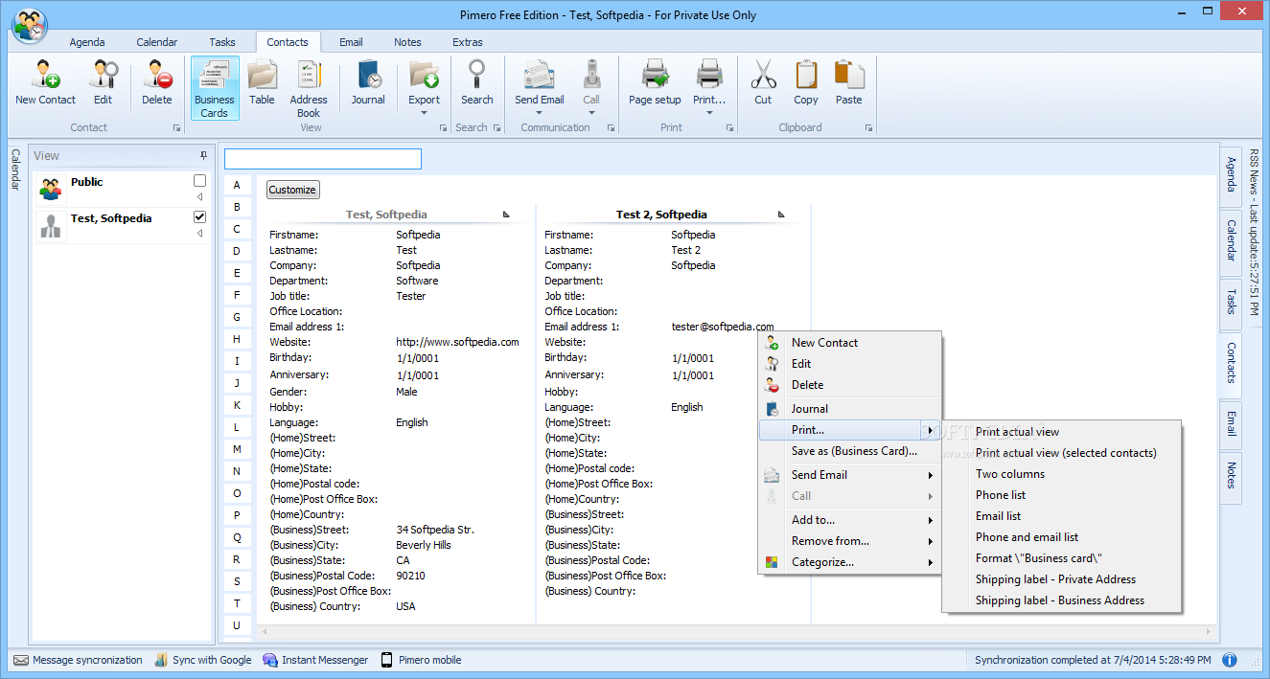Open Search from the ribbon
Image resolution: width=1270 pixels, height=679 pixels.
pyautogui.click(x=476, y=81)
